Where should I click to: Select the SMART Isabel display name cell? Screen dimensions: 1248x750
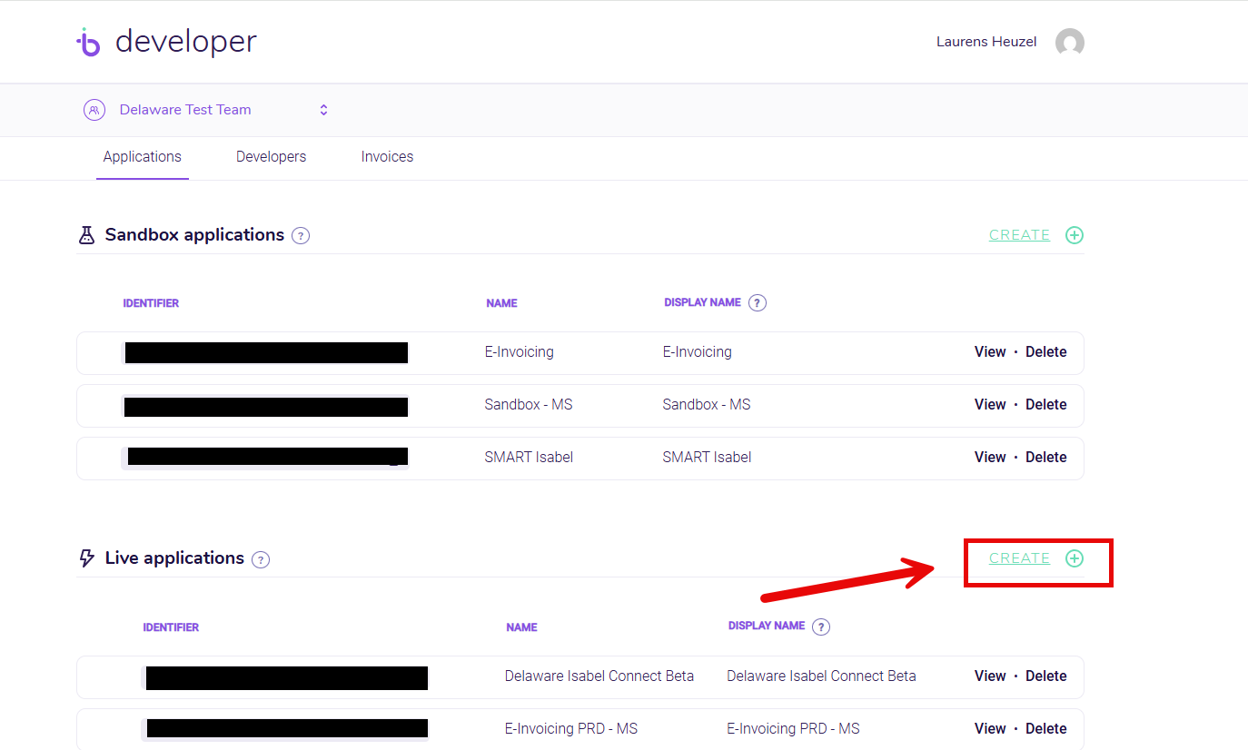pyautogui.click(x=707, y=458)
